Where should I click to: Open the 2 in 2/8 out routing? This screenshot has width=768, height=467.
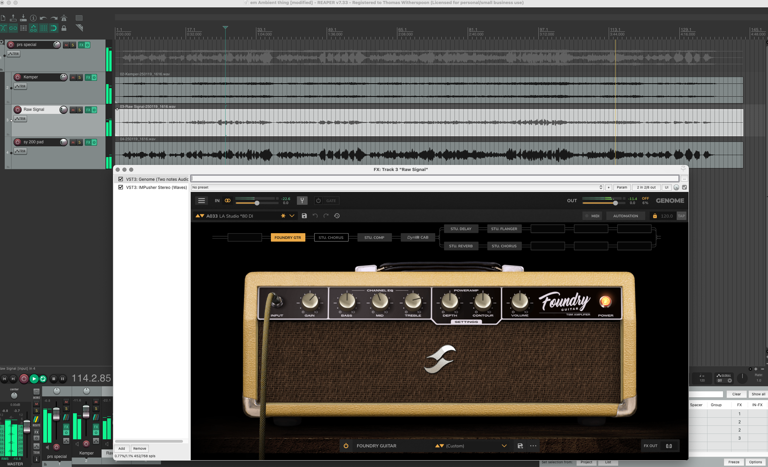pyautogui.click(x=646, y=187)
